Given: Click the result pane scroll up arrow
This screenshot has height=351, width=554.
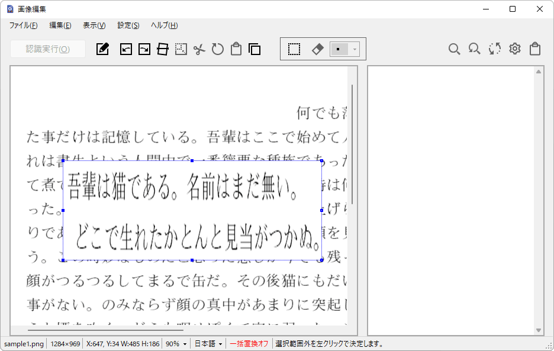Looking at the screenshot, I should pyautogui.click(x=539, y=72).
